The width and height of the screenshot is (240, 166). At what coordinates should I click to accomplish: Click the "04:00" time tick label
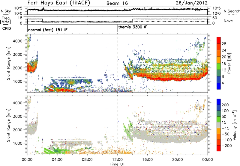point(57,160)
